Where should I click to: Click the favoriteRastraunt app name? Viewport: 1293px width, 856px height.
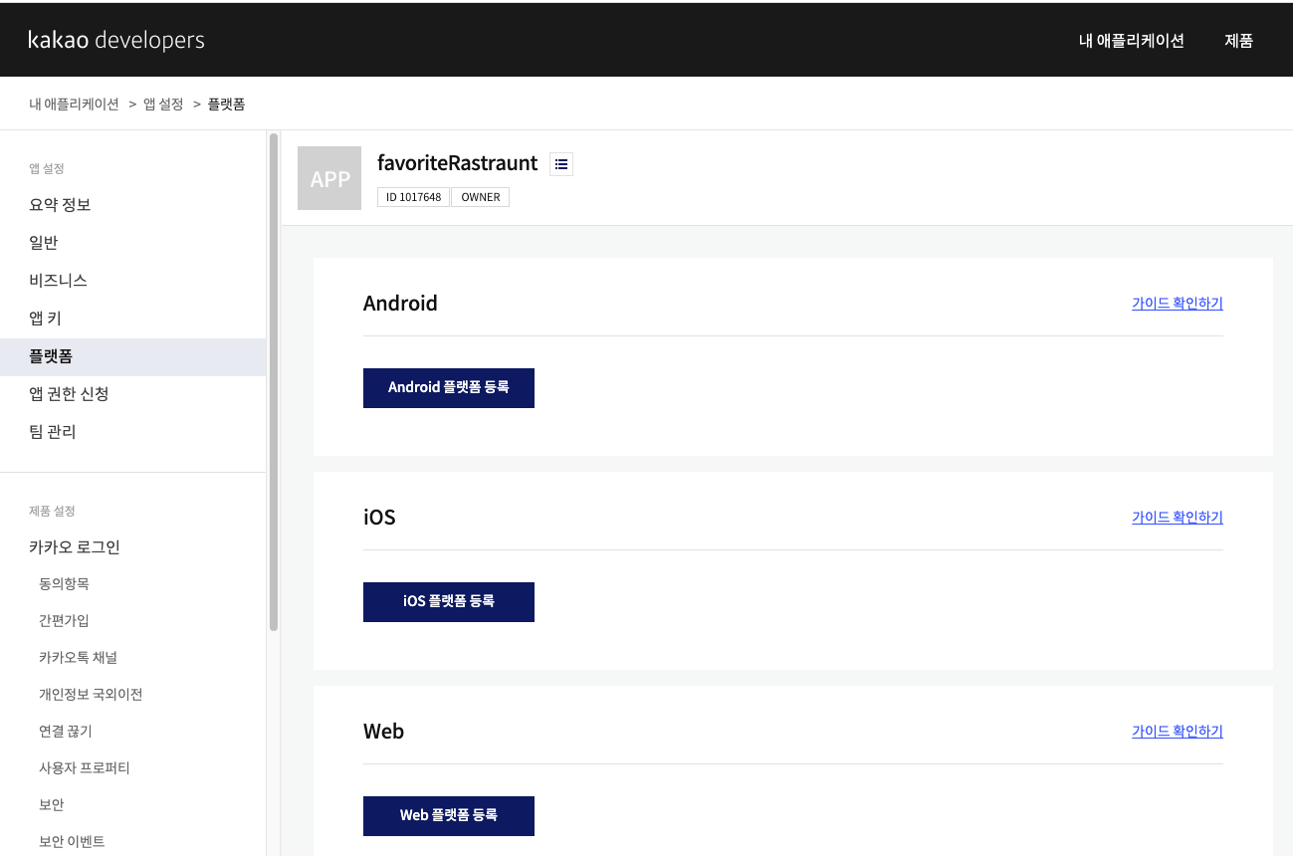(458, 163)
